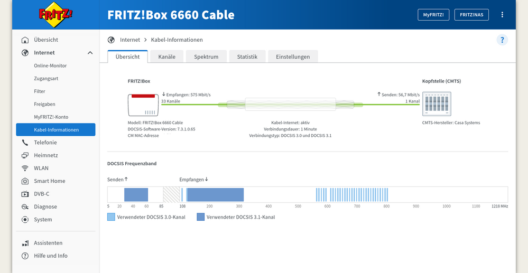Open the help question mark icon
This screenshot has height=273, width=528.
click(502, 40)
